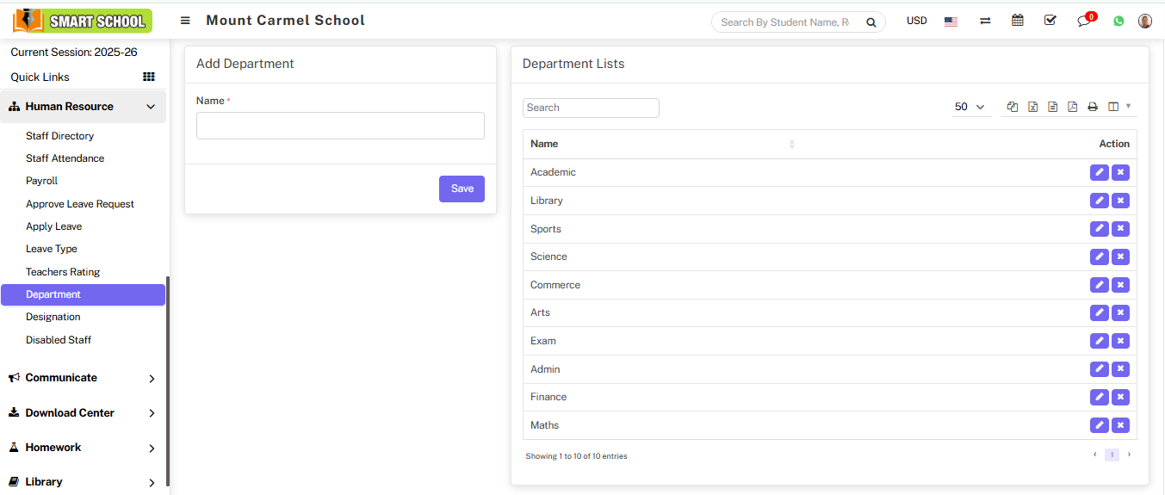Click the Save button
Viewport: 1165px width, 495px height.
click(x=462, y=189)
